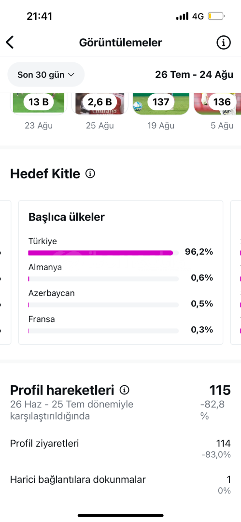This screenshot has width=241, height=522.
Task: Tap the partially visible card on right edge
Action: [x=236, y=272]
